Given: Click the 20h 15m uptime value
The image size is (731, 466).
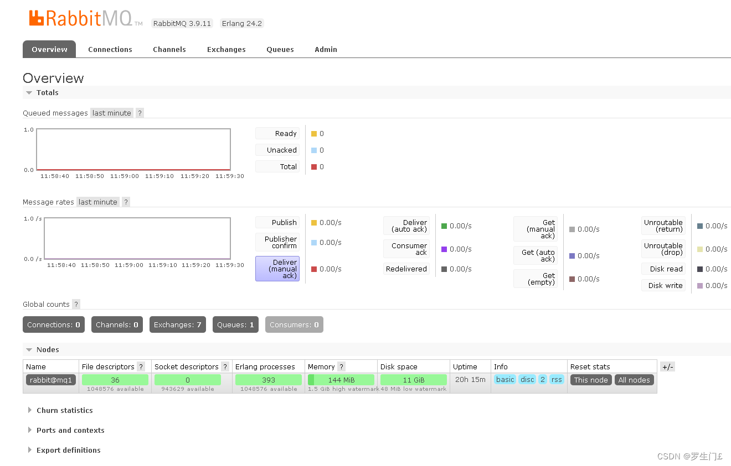Looking at the screenshot, I should click(470, 379).
